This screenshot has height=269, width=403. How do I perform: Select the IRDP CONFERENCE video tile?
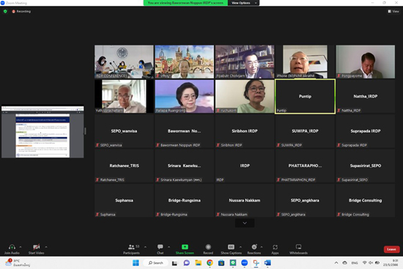point(124,62)
